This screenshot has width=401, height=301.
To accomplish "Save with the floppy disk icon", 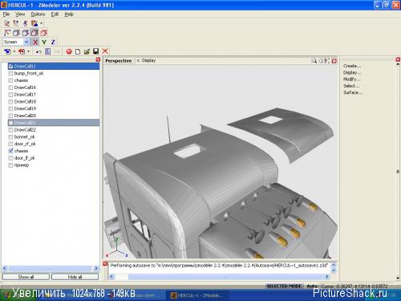I will [96, 51].
